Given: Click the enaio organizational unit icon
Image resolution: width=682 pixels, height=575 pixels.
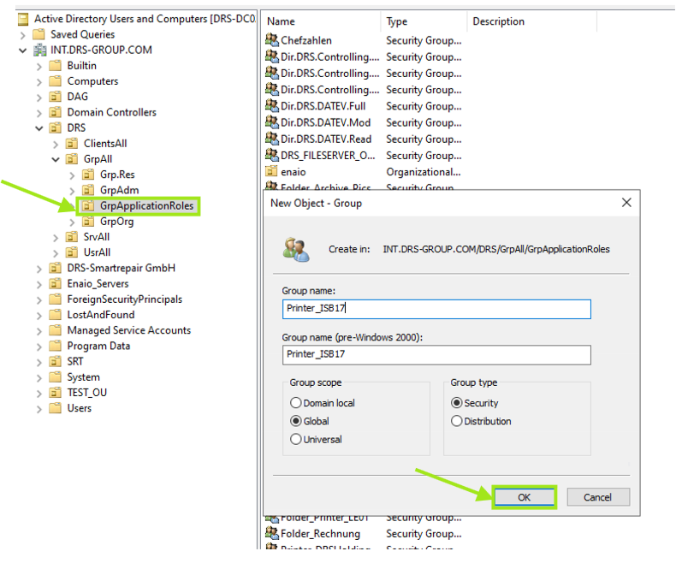Looking at the screenshot, I should [272, 172].
